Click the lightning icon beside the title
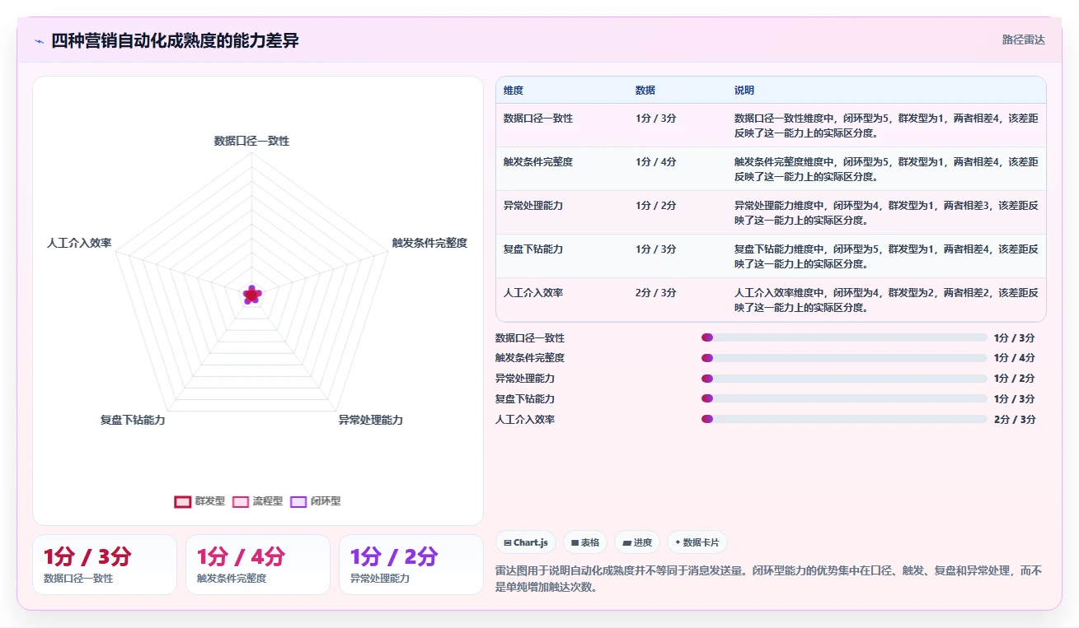 click(39, 41)
